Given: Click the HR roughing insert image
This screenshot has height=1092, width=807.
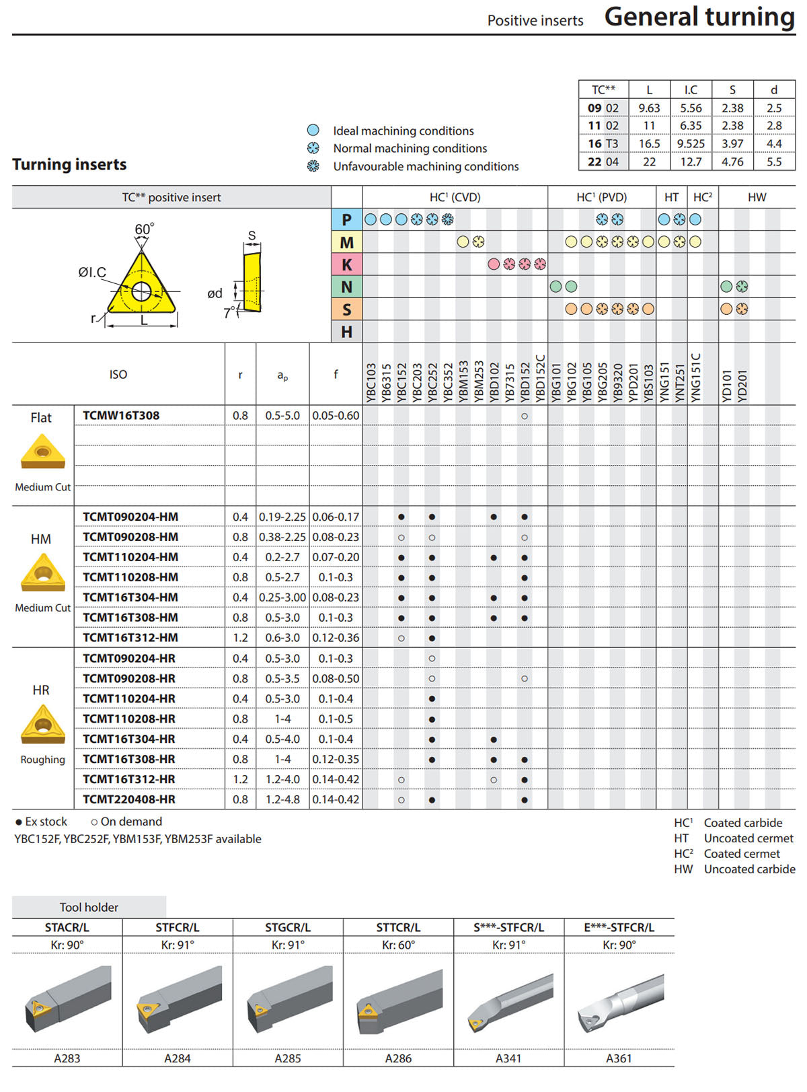Looking at the screenshot, I should coord(43,724).
